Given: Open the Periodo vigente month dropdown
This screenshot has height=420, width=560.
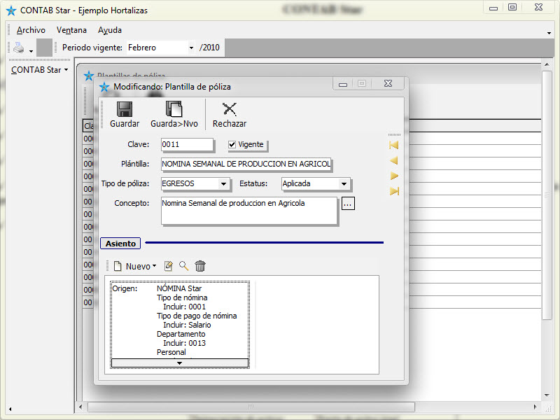Looking at the screenshot, I should point(191,48).
